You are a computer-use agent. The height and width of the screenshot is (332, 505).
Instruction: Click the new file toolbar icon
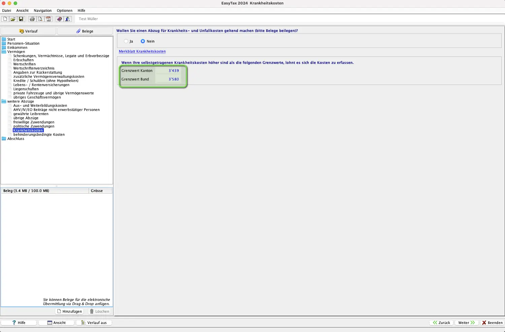coord(5,19)
